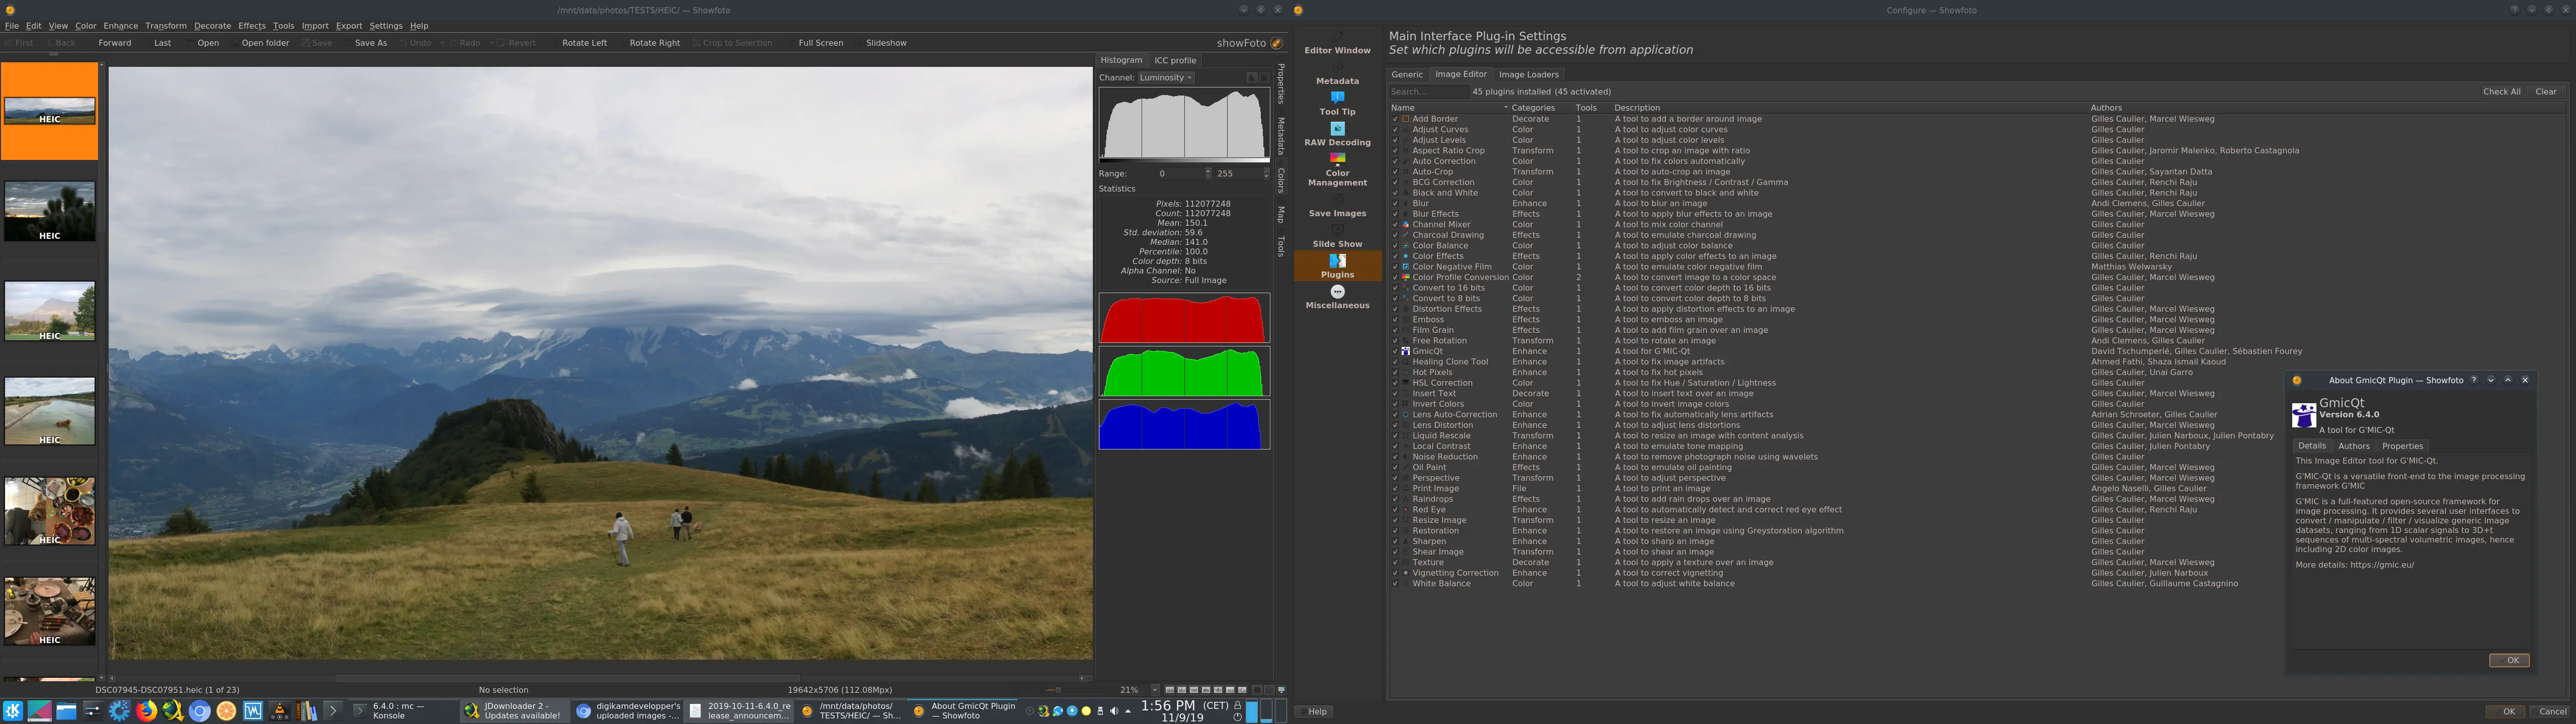Click the Rotate Left toolbar button
The height and width of the screenshot is (724, 2576).
(x=584, y=43)
